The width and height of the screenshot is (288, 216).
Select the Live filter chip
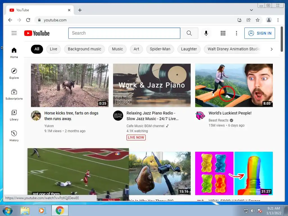(53, 49)
